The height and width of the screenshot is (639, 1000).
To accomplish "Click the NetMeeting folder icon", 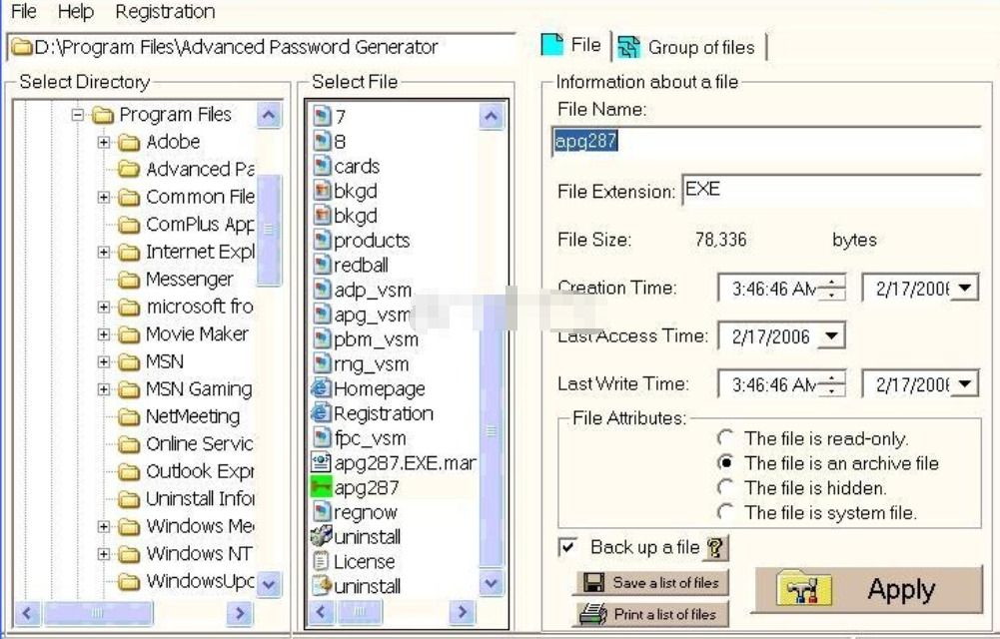I will [x=129, y=416].
